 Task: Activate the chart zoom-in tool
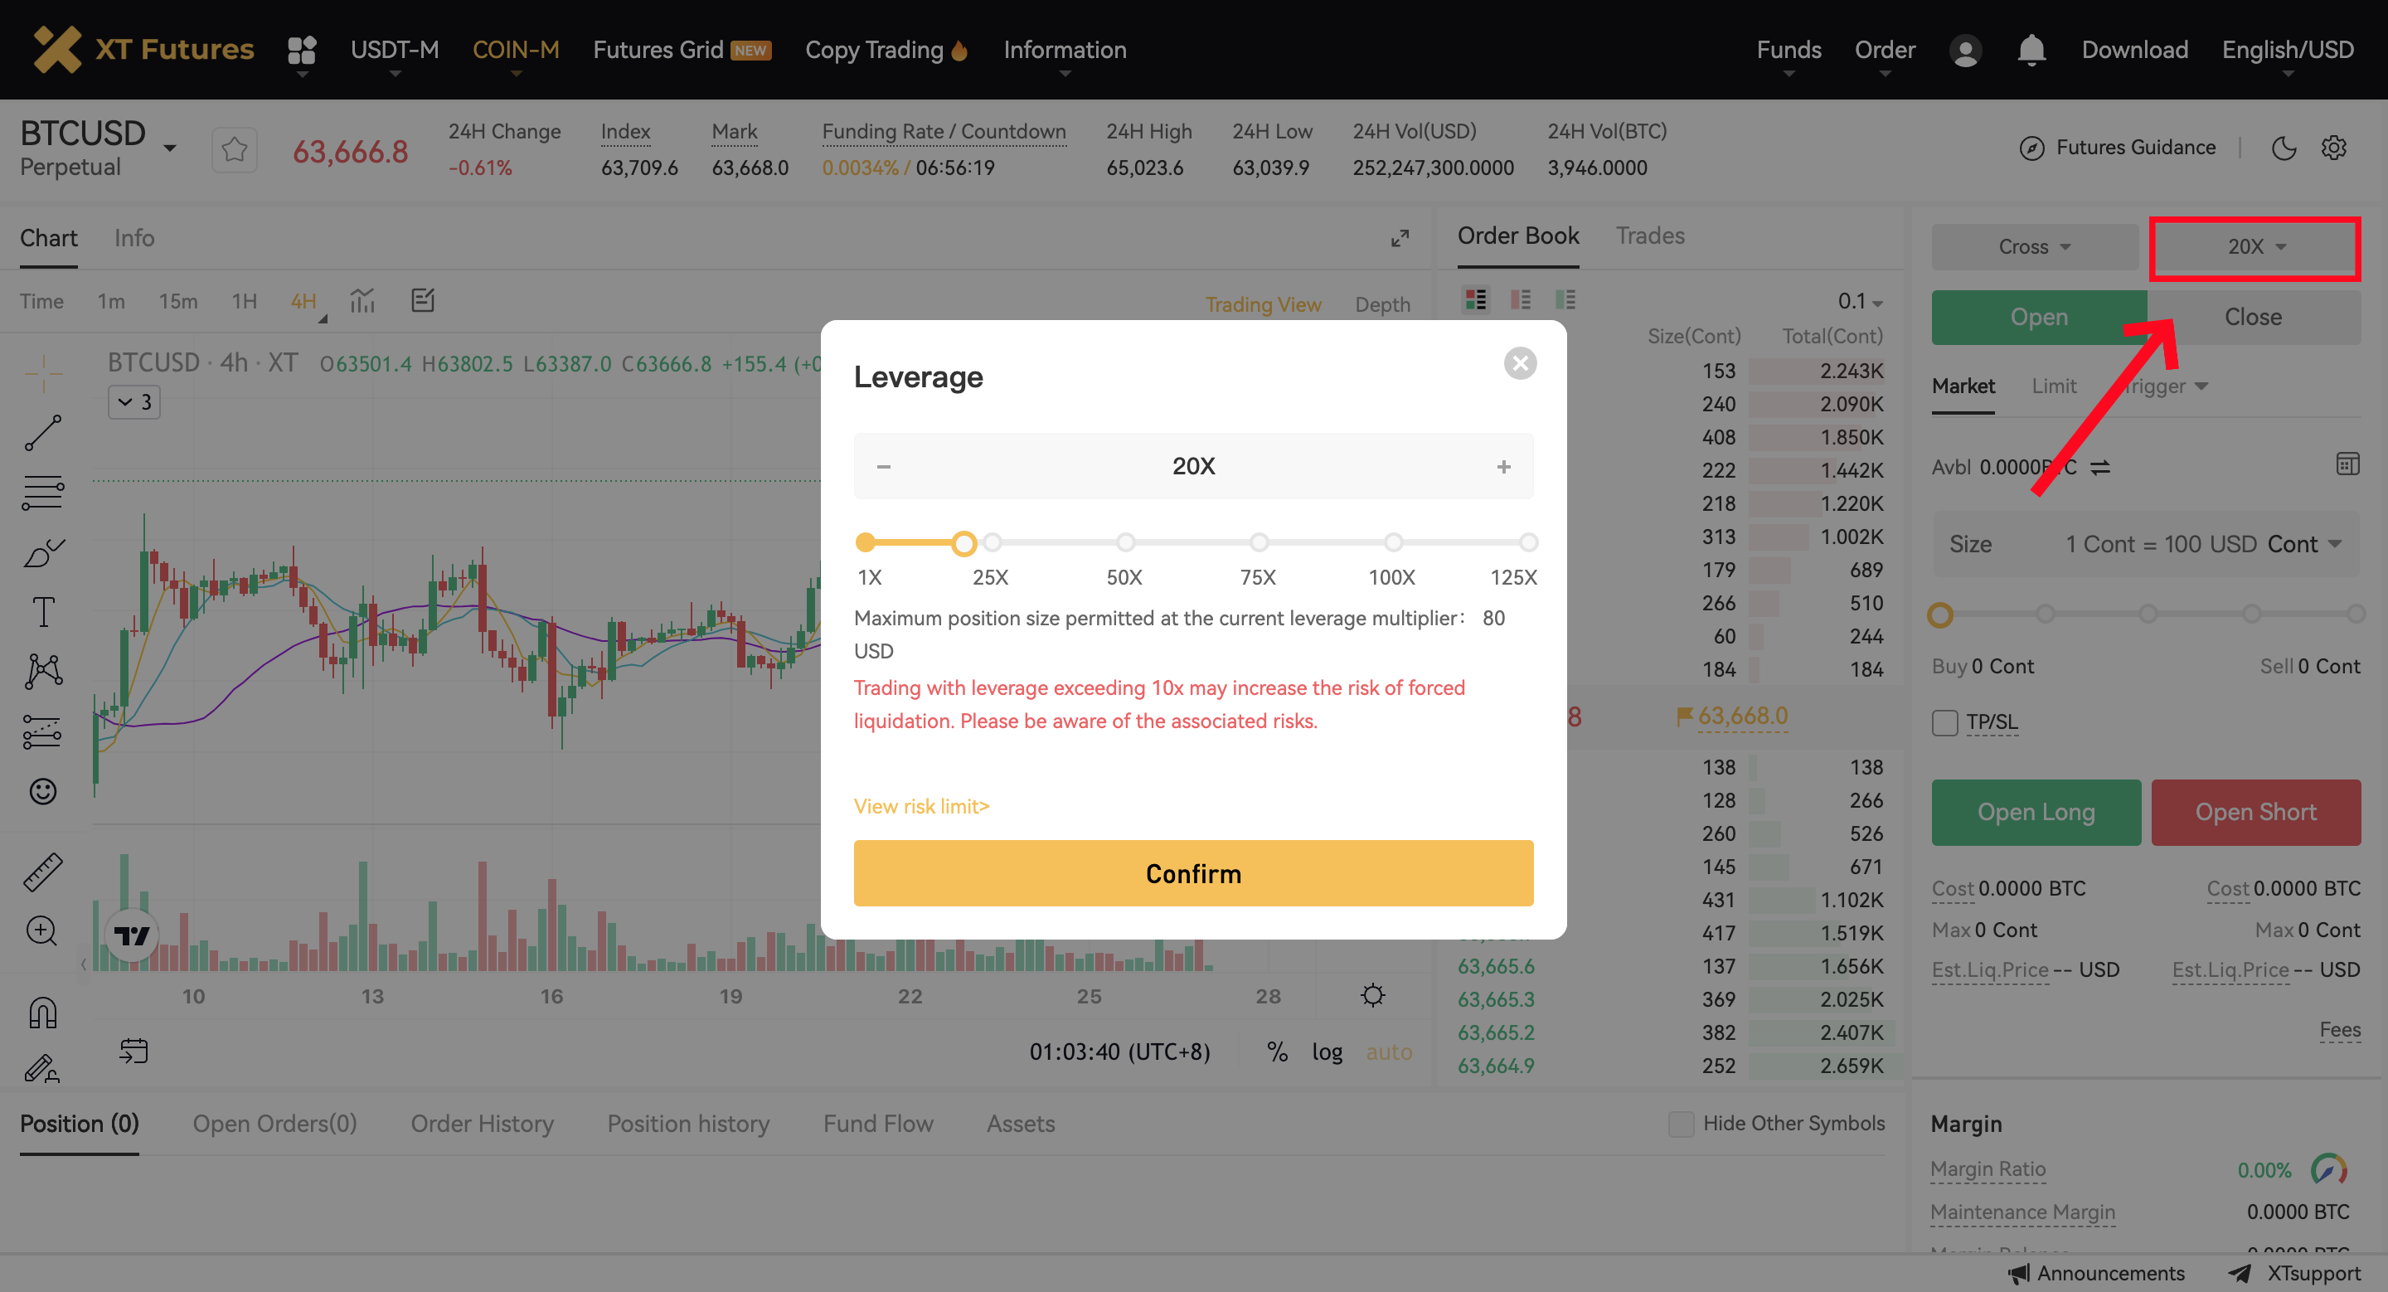click(x=42, y=930)
